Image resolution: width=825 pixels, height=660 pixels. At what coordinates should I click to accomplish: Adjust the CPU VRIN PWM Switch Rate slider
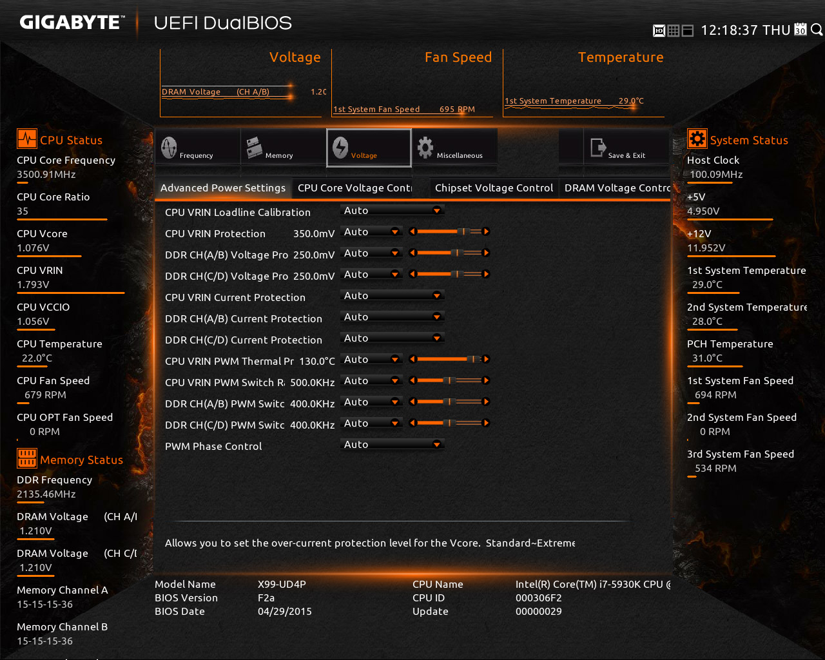click(x=449, y=380)
